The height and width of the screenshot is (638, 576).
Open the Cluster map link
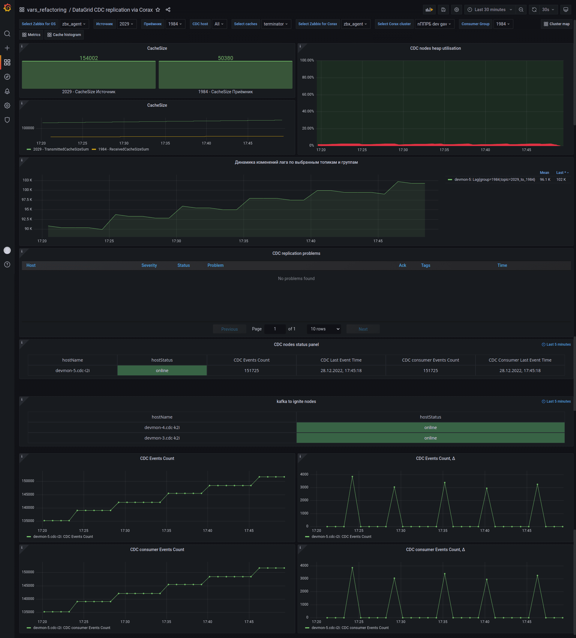point(557,24)
